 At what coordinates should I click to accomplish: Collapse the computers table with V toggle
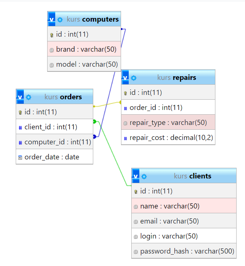52,19
